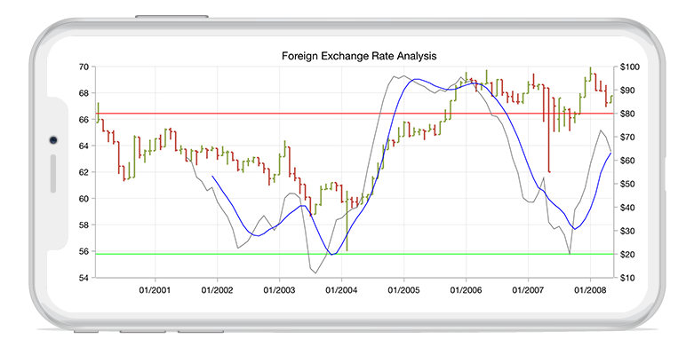Click the $50 label on right axis
The height and width of the screenshot is (347, 694).
[628, 185]
